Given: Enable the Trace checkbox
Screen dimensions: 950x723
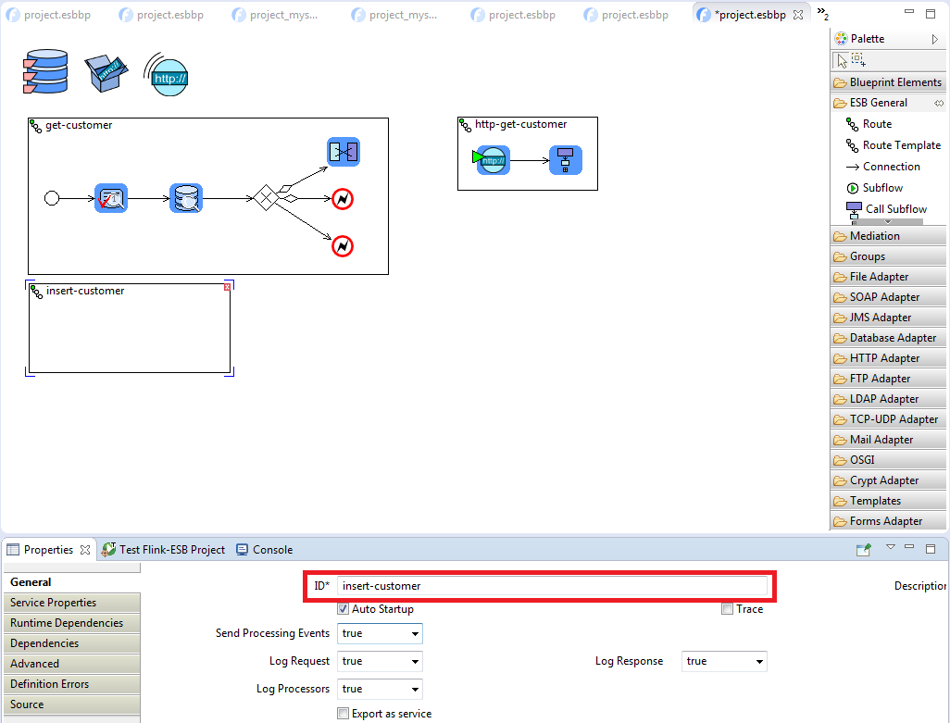Looking at the screenshot, I should [728, 609].
